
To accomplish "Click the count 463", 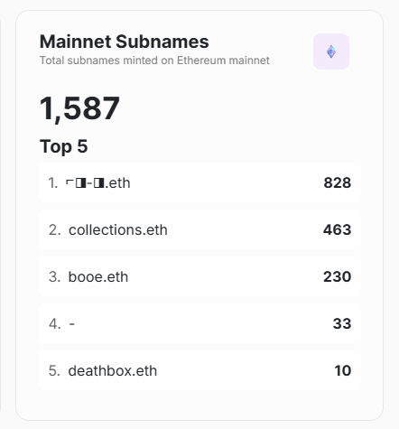I will point(337,229).
